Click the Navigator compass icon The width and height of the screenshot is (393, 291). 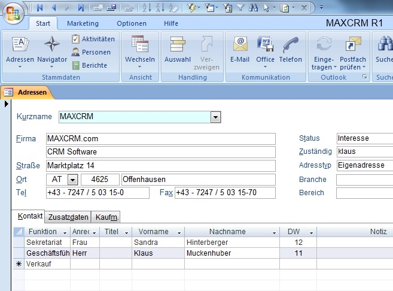pos(52,45)
